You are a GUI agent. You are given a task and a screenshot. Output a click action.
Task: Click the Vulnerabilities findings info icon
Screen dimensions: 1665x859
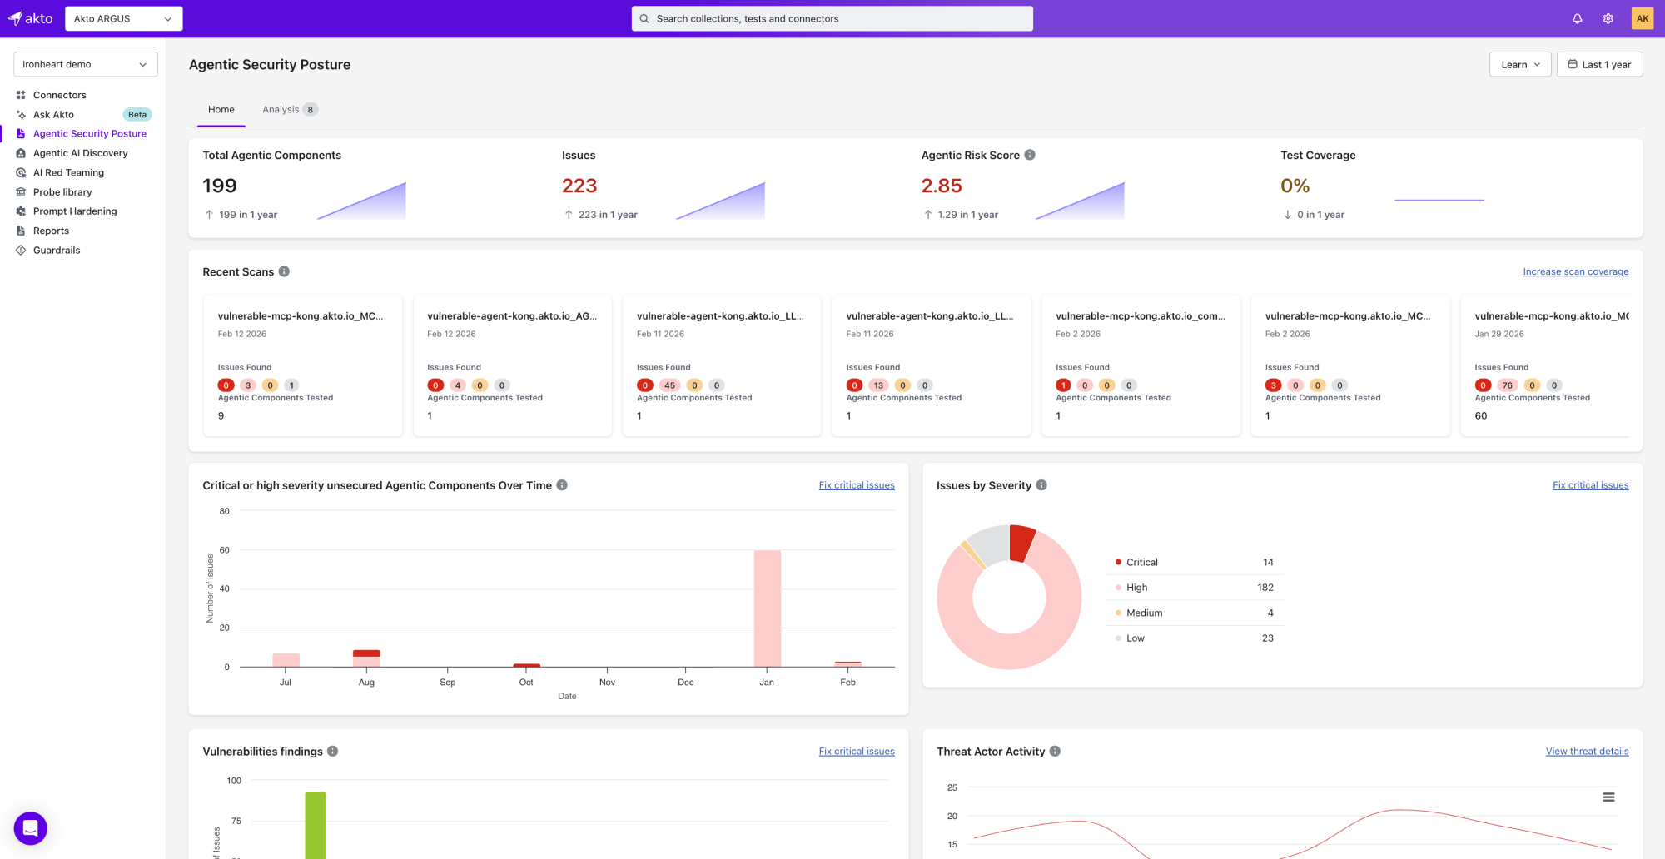coord(332,751)
